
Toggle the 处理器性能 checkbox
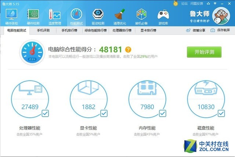45,113
